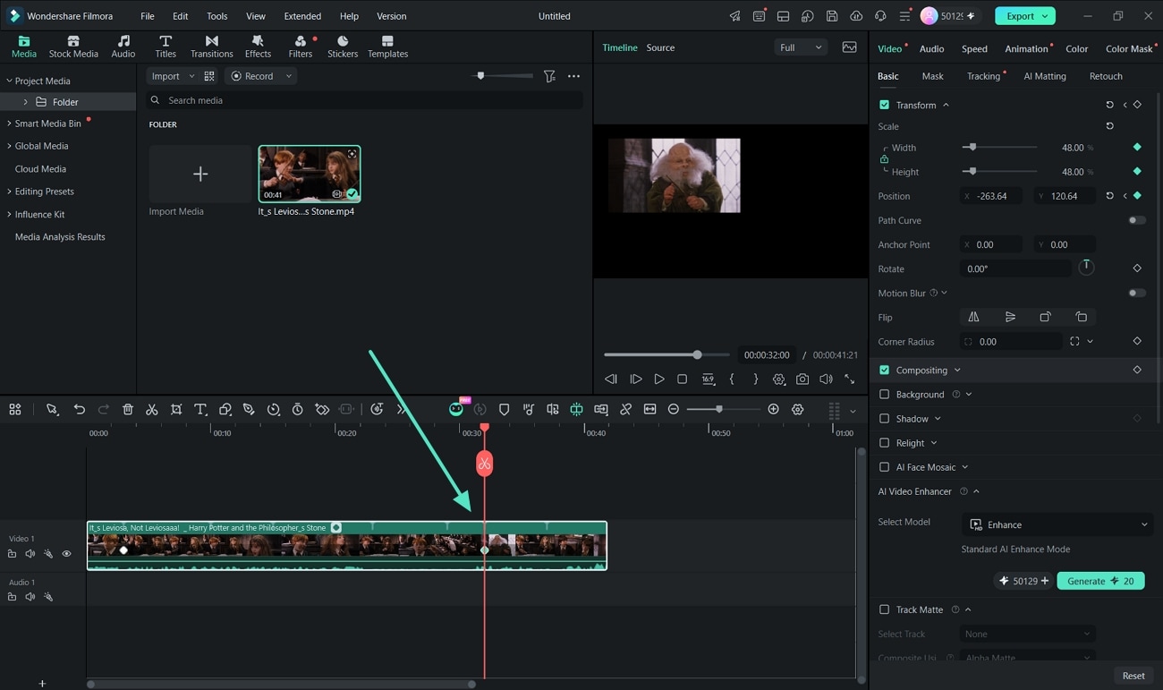Add keyframe for Rotate

tap(1137, 268)
